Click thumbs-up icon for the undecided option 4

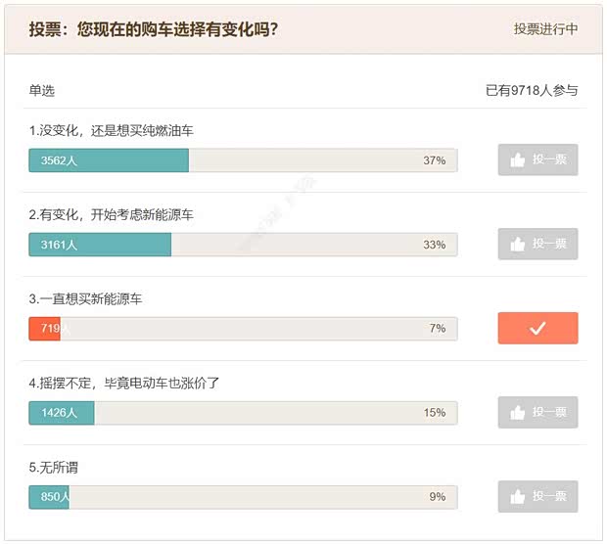point(518,412)
